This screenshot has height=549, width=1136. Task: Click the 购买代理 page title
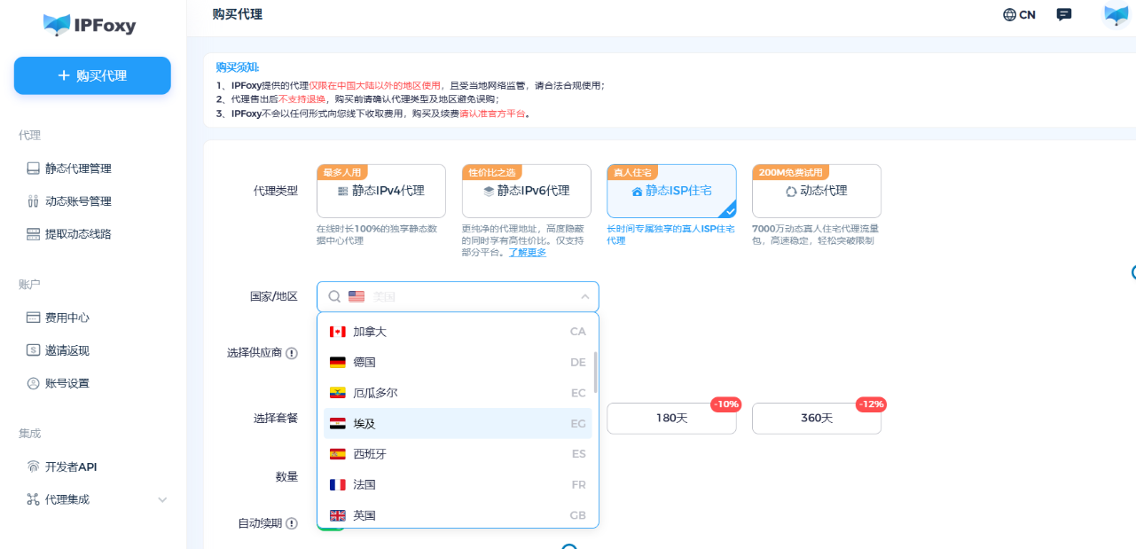pyautogui.click(x=238, y=14)
